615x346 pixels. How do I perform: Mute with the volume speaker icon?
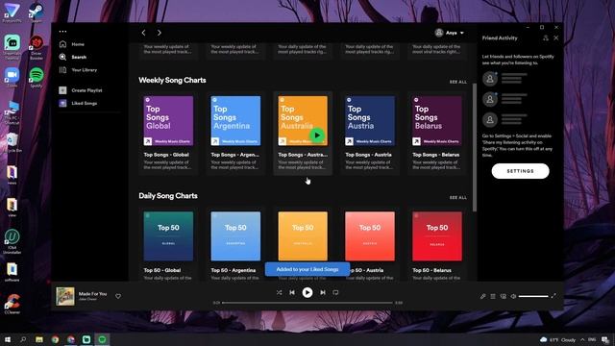tap(513, 297)
